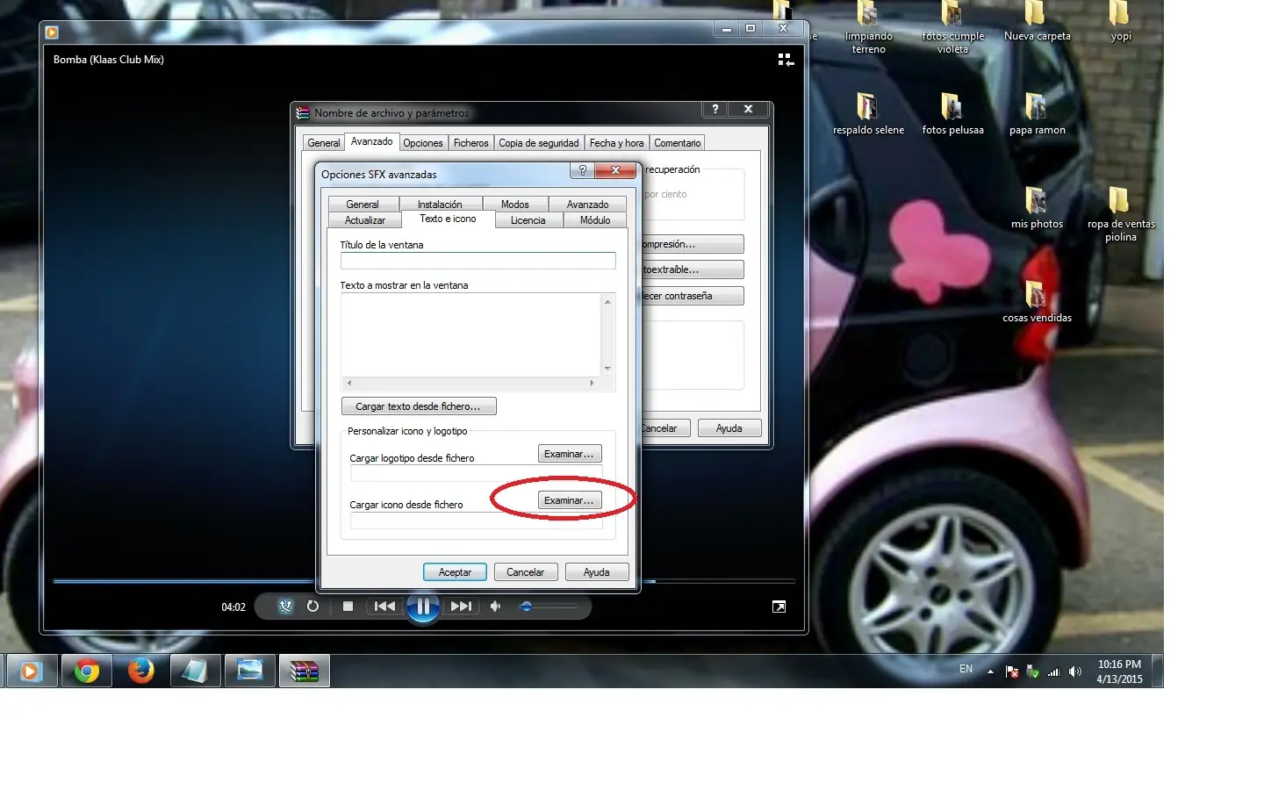Viewport: 1264px width, 790px height.
Task: Open the Opciones tab in archive dialog
Action: (x=423, y=143)
